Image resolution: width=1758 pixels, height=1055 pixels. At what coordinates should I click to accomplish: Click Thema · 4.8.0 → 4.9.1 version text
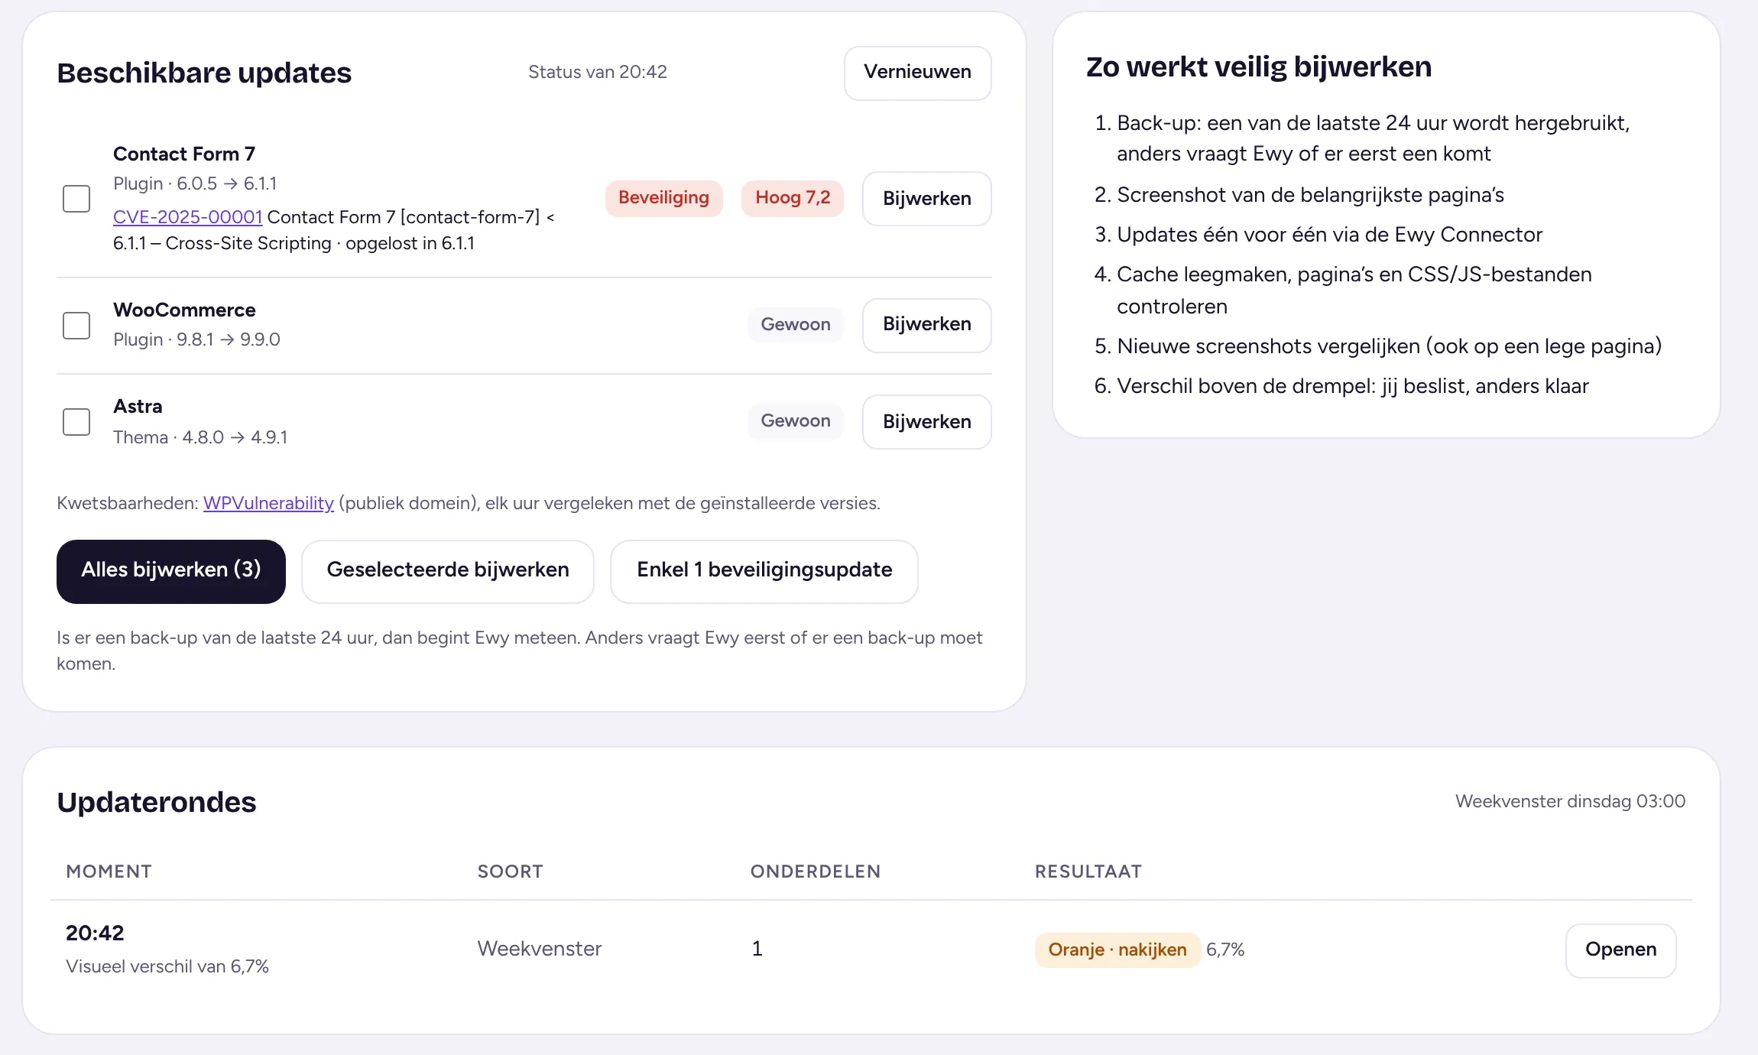[200, 437]
